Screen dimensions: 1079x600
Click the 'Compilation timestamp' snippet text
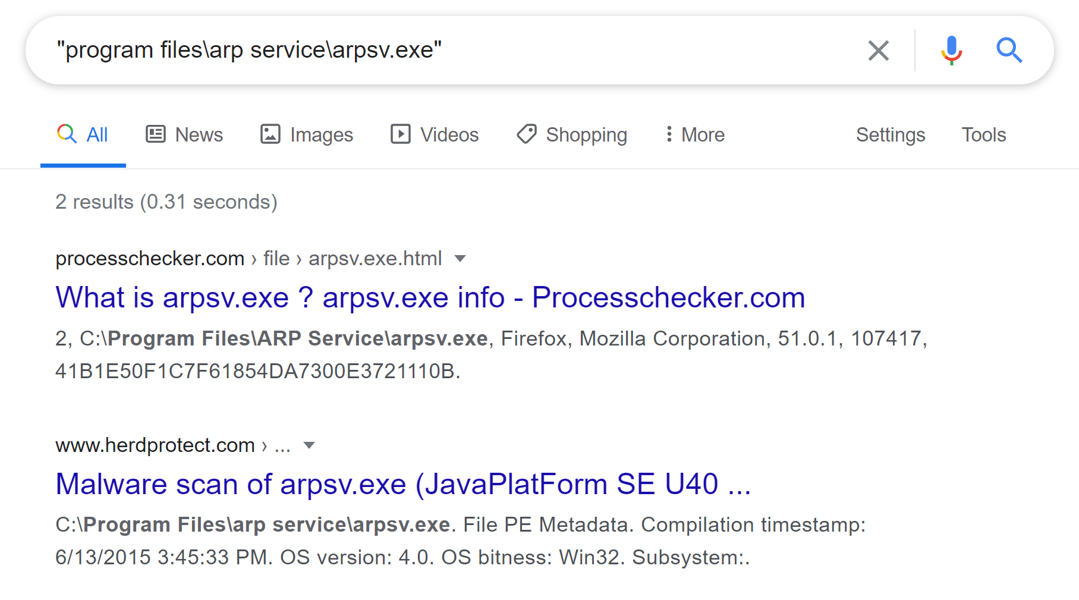click(753, 525)
